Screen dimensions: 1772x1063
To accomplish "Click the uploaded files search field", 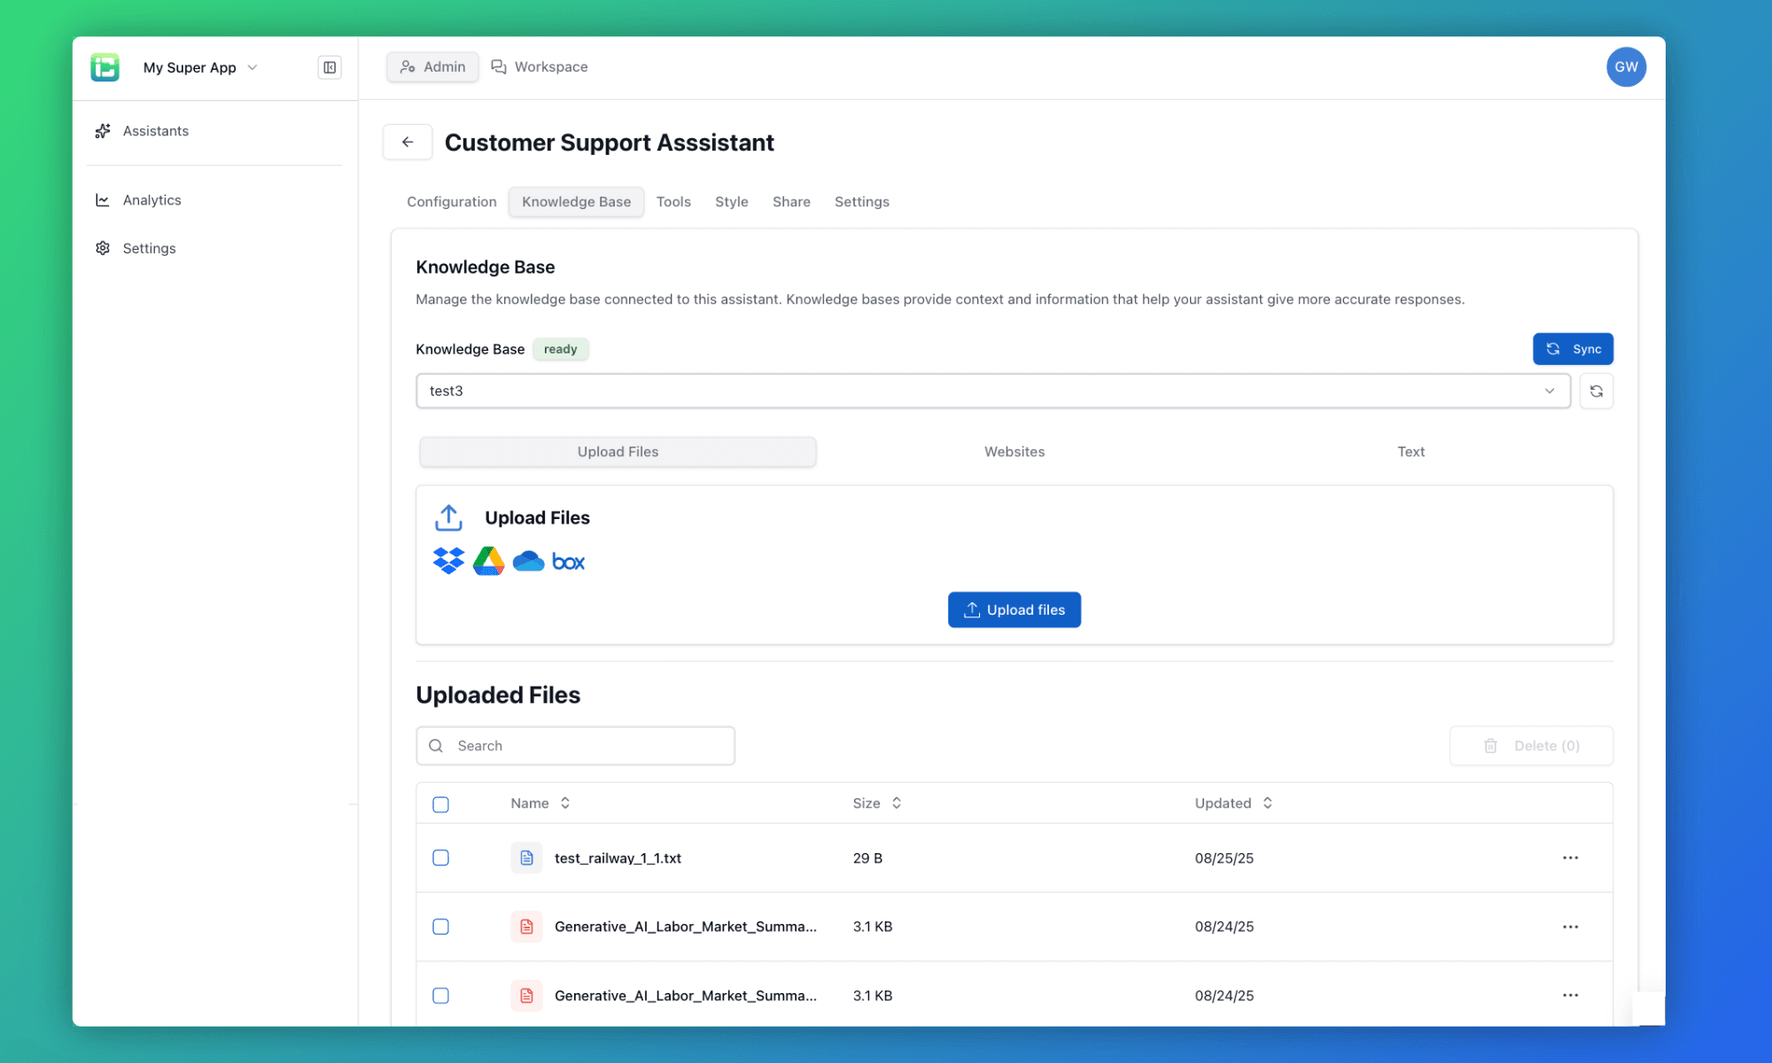I will (574, 745).
